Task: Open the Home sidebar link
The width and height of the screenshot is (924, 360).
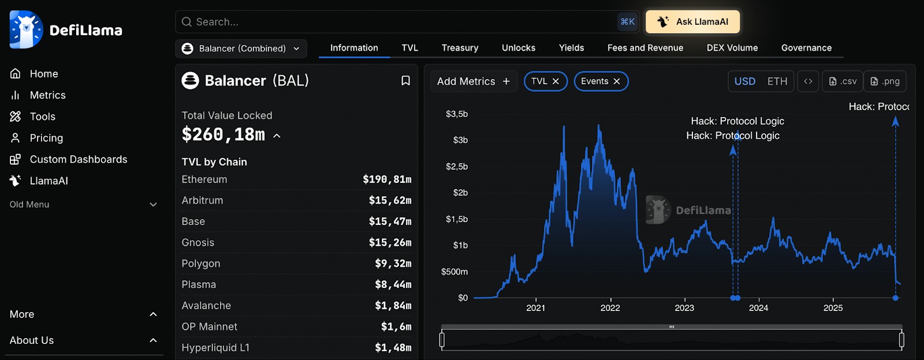Action: tap(44, 74)
